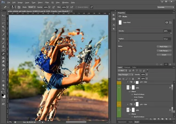Select the Path Selection tool
Viewport: 176px width, 124px height.
pyautogui.click(x=3, y=77)
